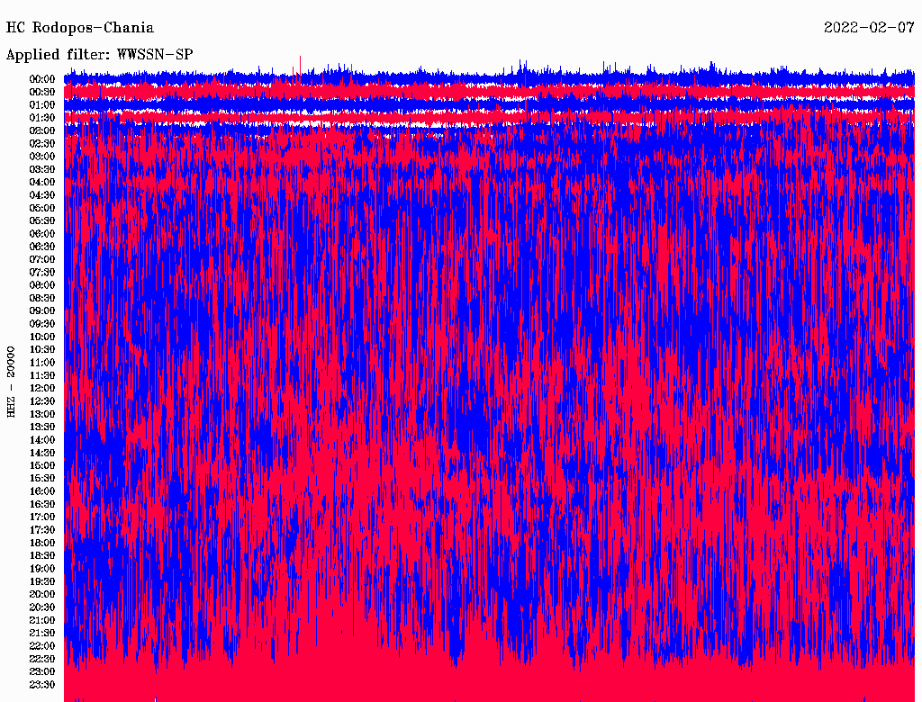This screenshot has width=922, height=702.
Task: Click the 08:00 time label
Action: click(42, 285)
